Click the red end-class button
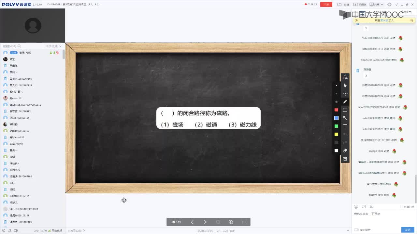This screenshot has width=417, height=234. 326,4
